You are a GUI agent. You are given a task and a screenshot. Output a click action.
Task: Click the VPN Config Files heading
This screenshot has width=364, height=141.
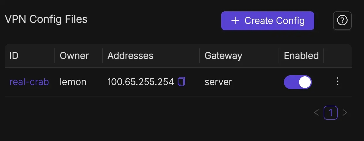tap(46, 19)
